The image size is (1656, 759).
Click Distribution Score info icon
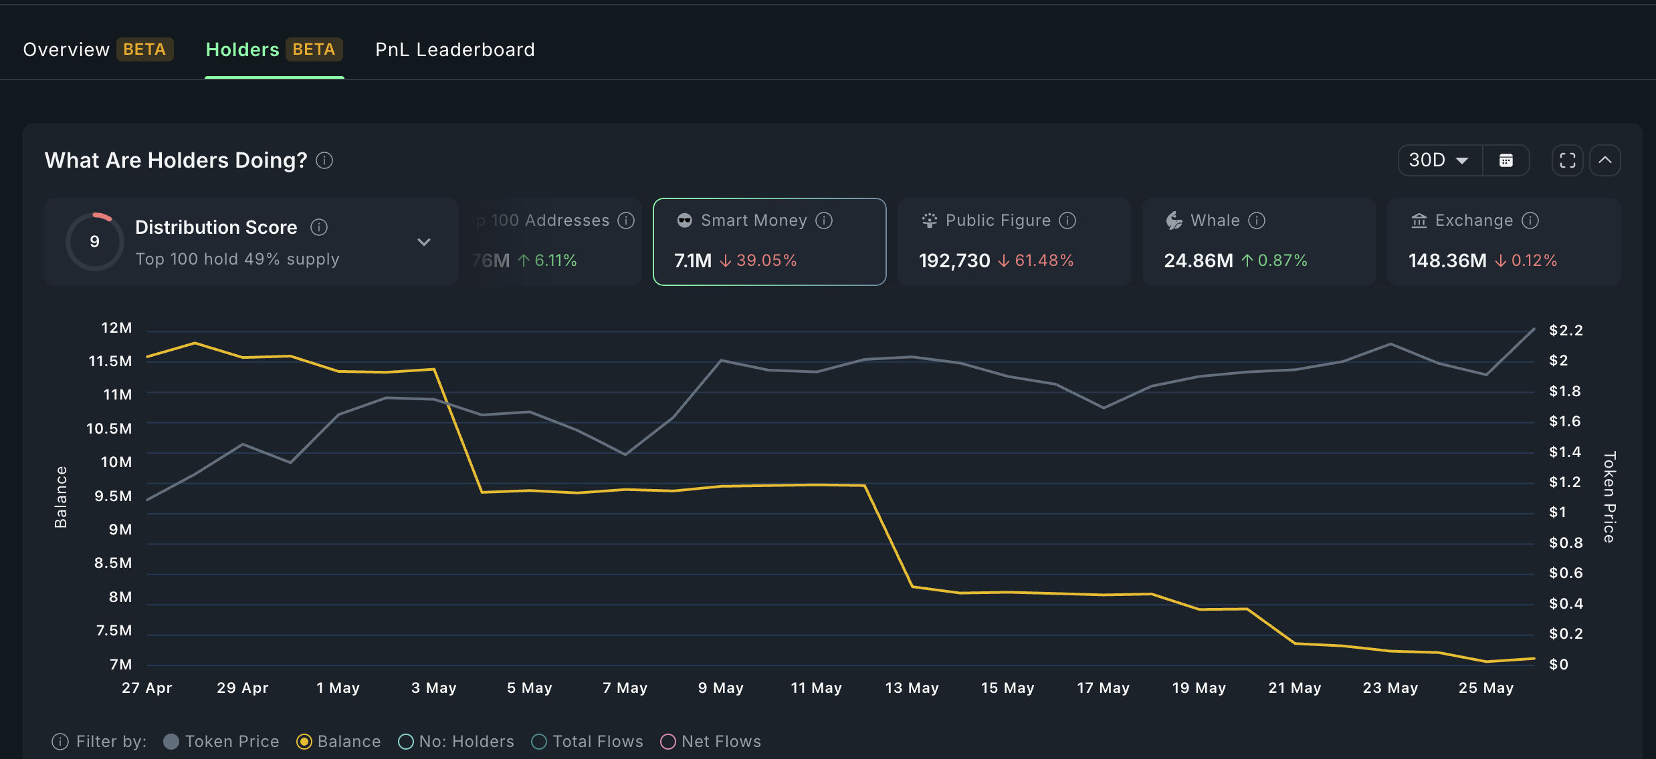pos(319,228)
